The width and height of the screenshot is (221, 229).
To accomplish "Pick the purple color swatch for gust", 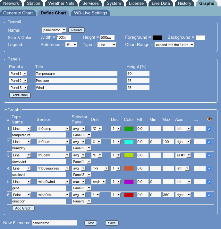I will (x=129, y=182).
